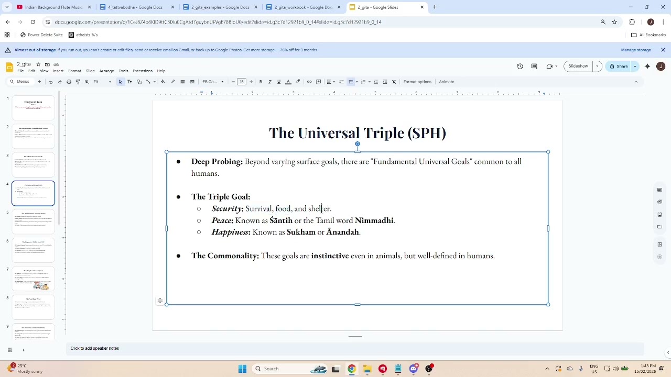
Task: Clear formatting with the toolbar icon
Action: [394, 82]
